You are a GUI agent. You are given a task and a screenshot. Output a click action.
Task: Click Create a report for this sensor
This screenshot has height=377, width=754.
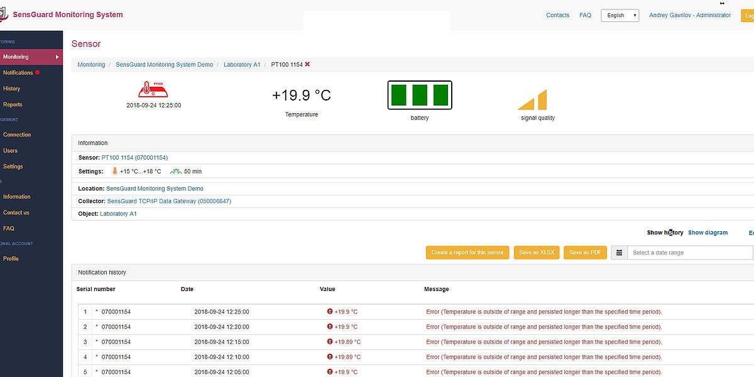[x=467, y=253]
